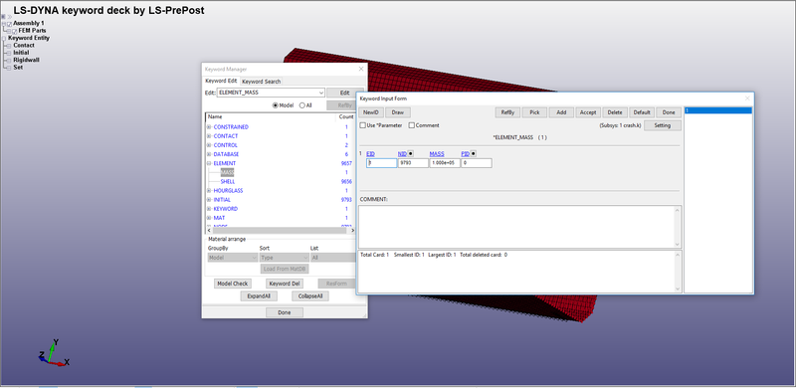Select Rigidwall under Keyword Entity
The width and height of the screenshot is (796, 388).
[x=27, y=60]
